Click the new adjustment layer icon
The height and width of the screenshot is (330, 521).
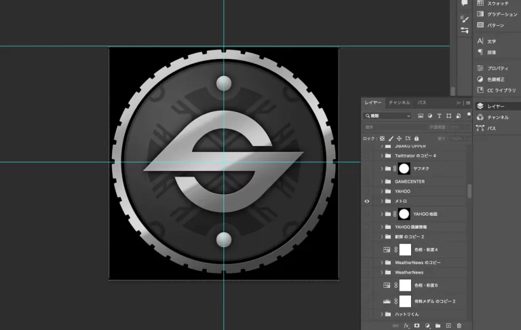pyautogui.click(x=427, y=326)
